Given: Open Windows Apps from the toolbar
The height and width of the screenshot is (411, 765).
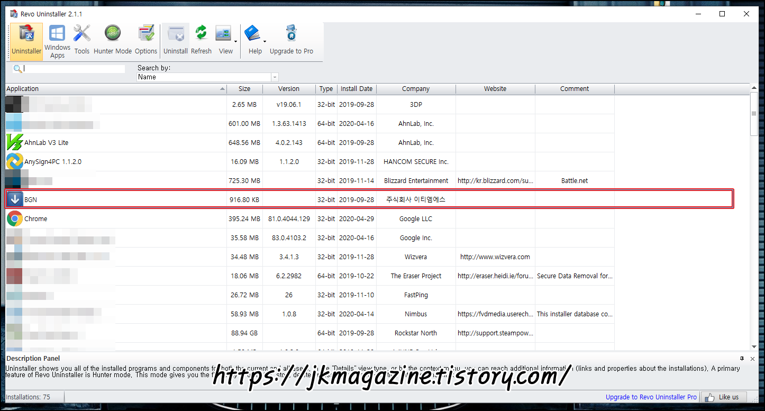Looking at the screenshot, I should (57, 41).
